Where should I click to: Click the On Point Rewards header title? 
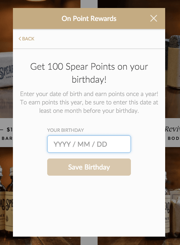89,18
